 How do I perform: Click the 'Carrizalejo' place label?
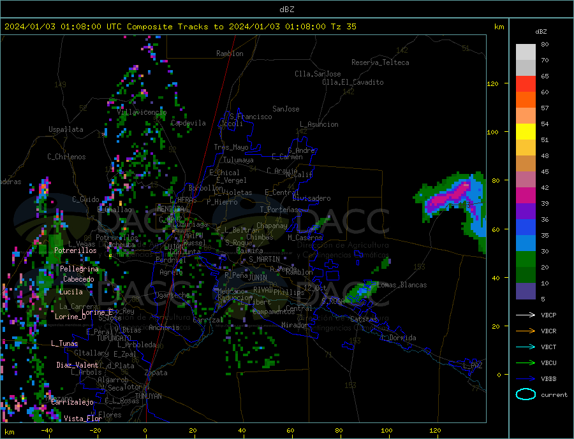72,402
